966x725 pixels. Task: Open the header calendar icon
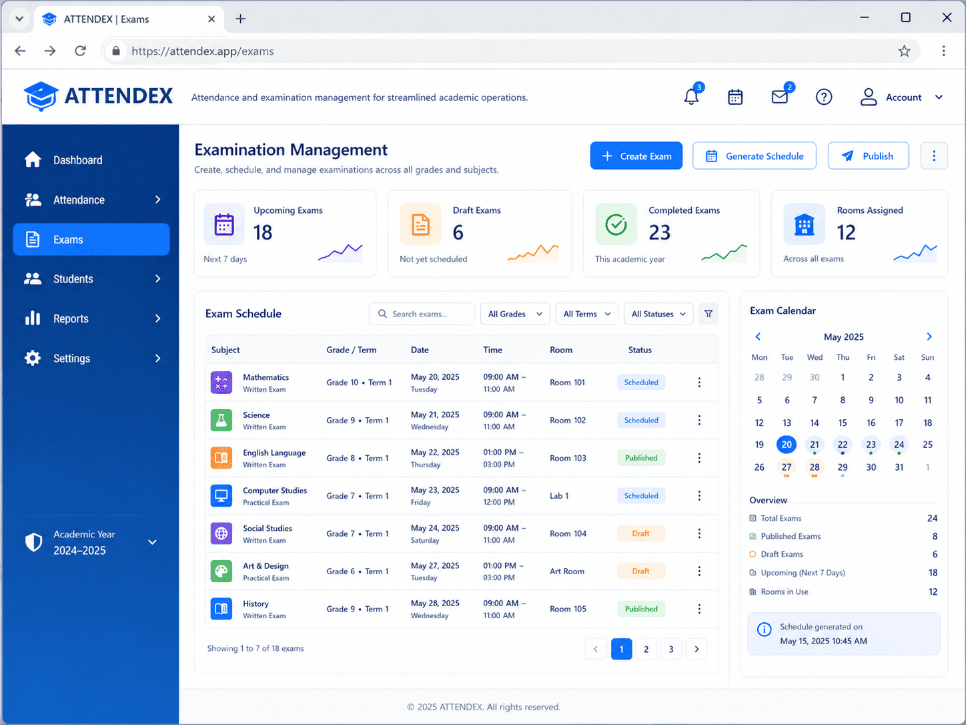pyautogui.click(x=735, y=97)
